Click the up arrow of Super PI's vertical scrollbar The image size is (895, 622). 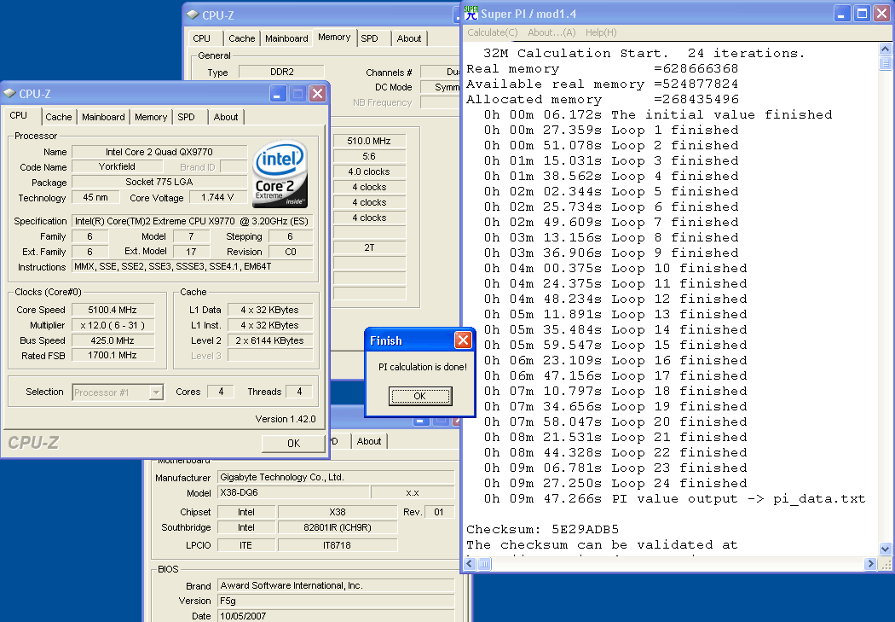tap(886, 49)
